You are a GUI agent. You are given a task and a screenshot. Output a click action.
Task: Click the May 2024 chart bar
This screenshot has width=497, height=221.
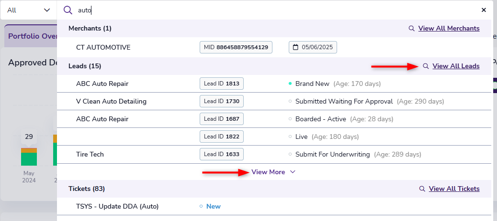[x=29, y=157]
